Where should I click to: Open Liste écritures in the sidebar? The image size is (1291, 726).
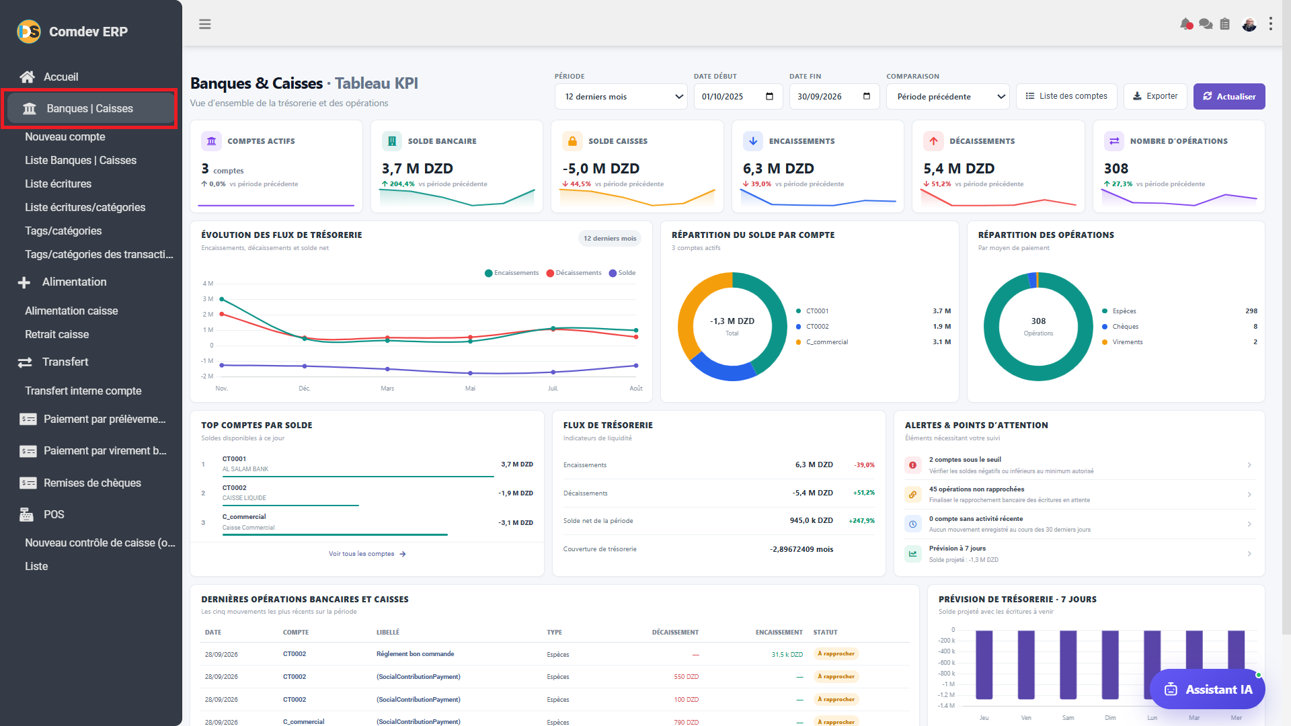click(58, 184)
